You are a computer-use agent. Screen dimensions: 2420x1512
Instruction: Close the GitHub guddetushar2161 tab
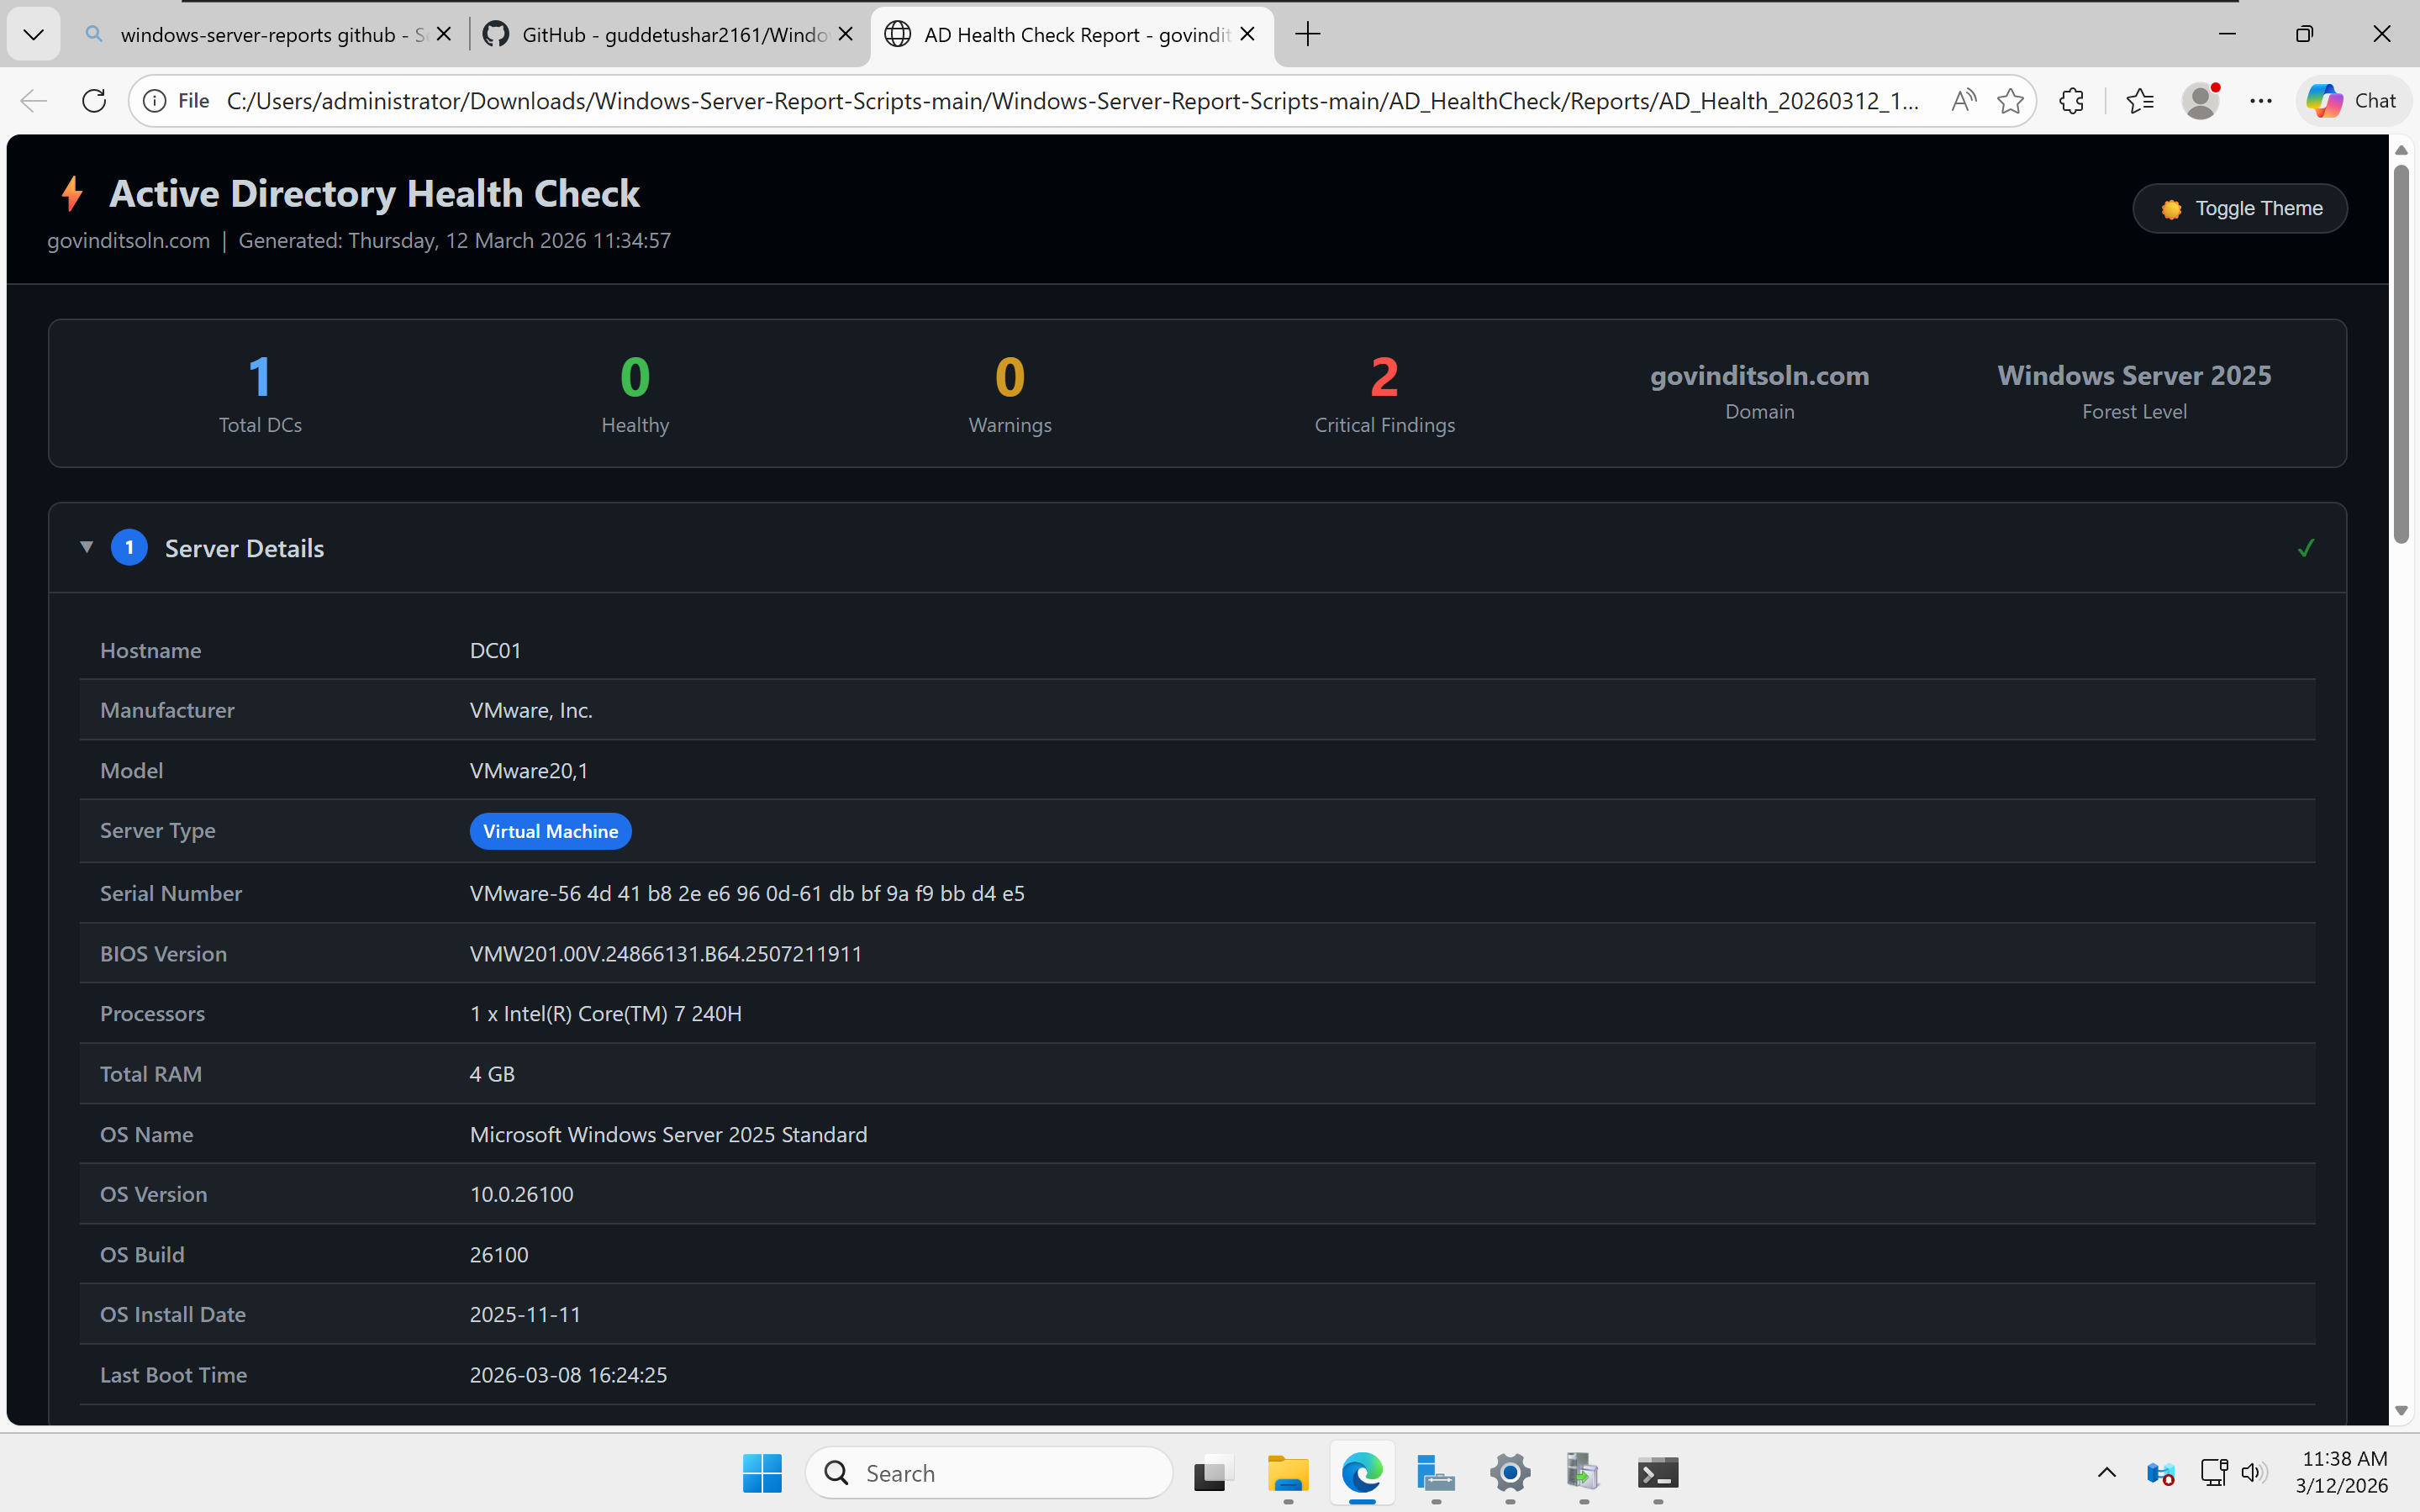[846, 35]
